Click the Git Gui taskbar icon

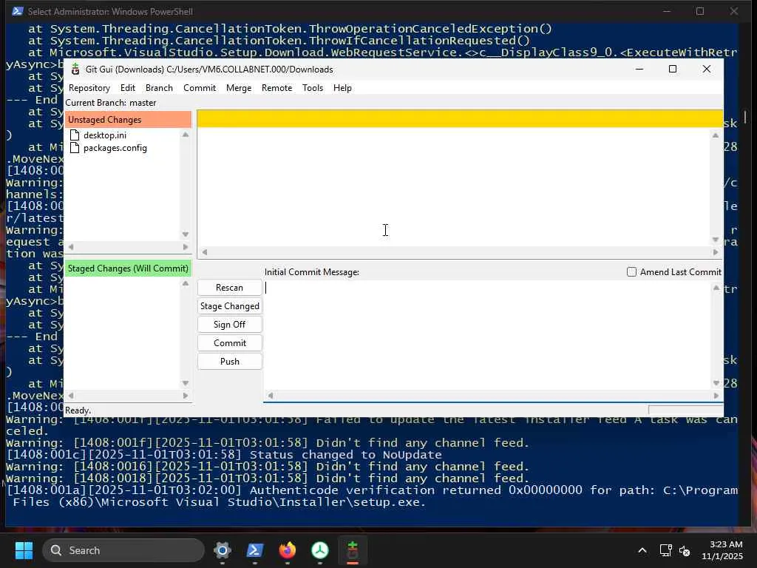[353, 550]
